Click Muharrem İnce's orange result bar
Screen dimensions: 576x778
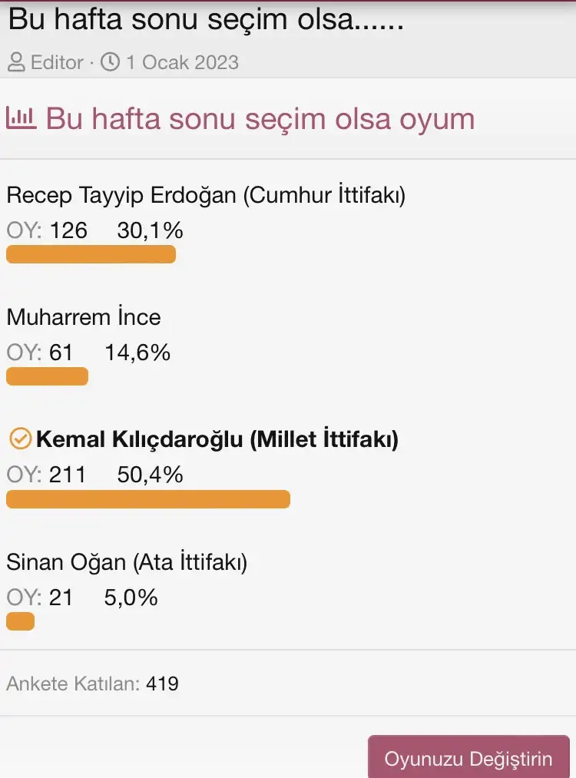click(47, 376)
